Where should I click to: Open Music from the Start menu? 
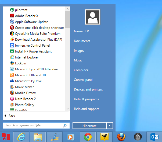[x=78, y=60]
